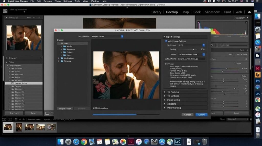Adjust the Quality slider handle
The width and height of the screenshot is (262, 146).
pyautogui.click(x=193, y=50)
